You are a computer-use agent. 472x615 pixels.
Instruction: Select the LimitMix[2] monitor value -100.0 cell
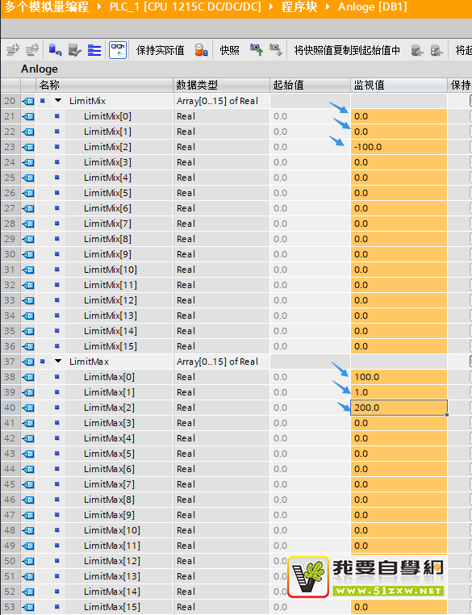coord(399,147)
